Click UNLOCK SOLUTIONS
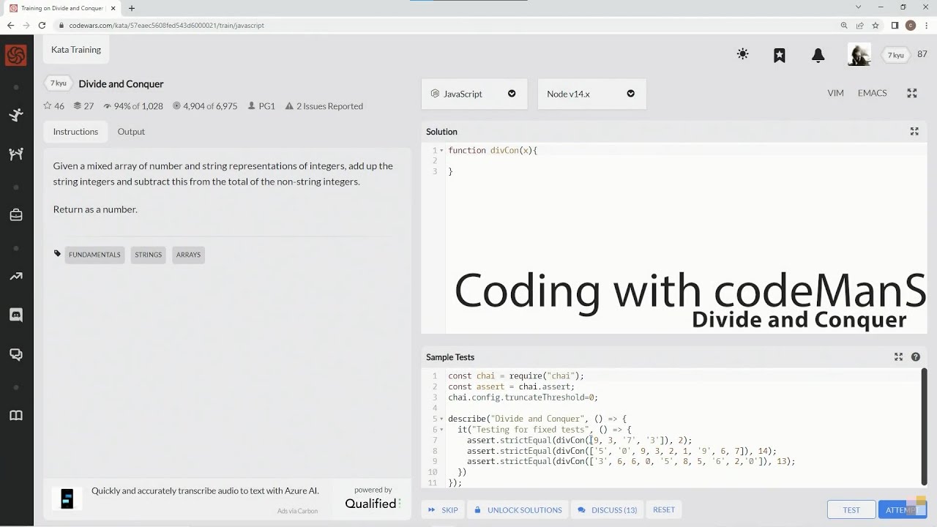This screenshot has width=937, height=527. pyautogui.click(x=518, y=509)
